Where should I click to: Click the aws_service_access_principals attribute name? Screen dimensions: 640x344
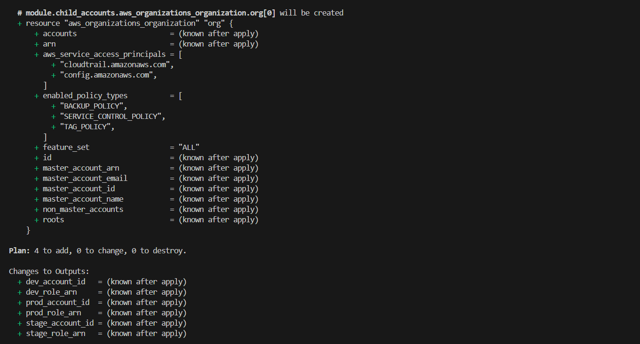click(104, 54)
